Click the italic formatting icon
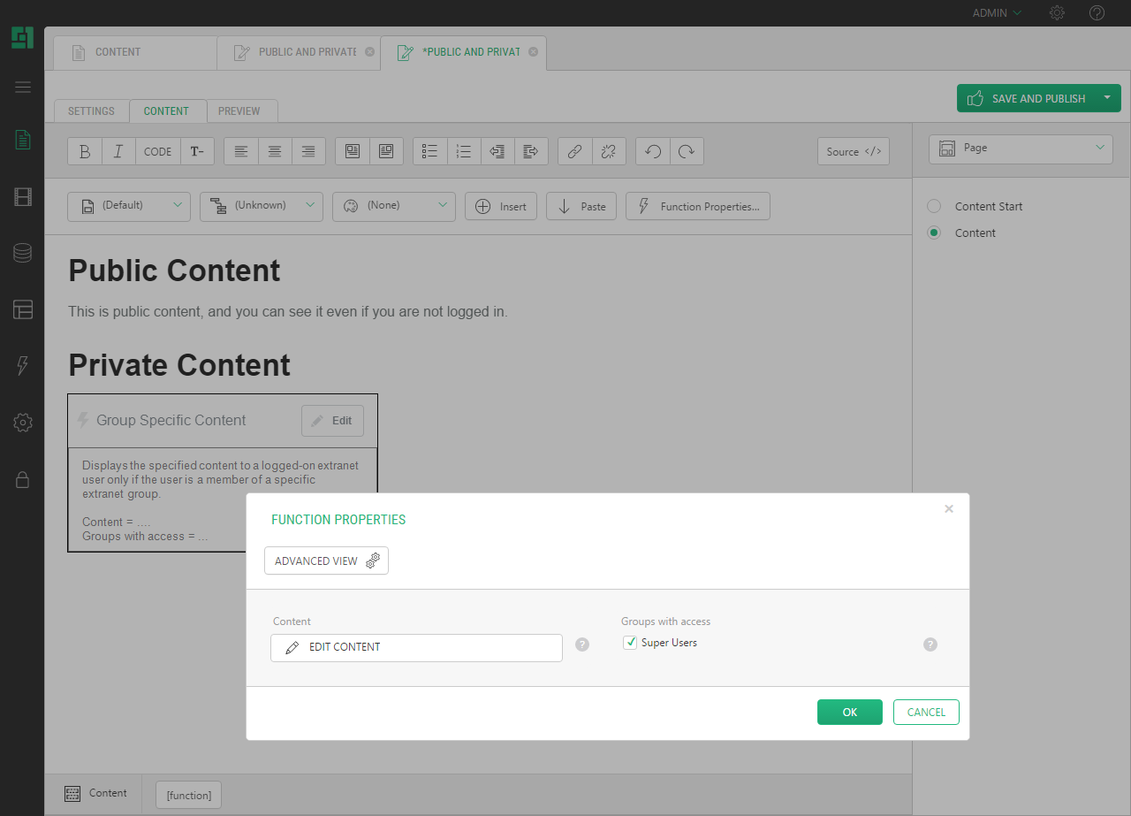 pyautogui.click(x=118, y=151)
